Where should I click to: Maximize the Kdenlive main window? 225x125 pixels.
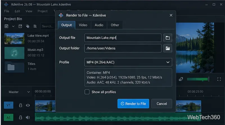(x=214, y=4)
